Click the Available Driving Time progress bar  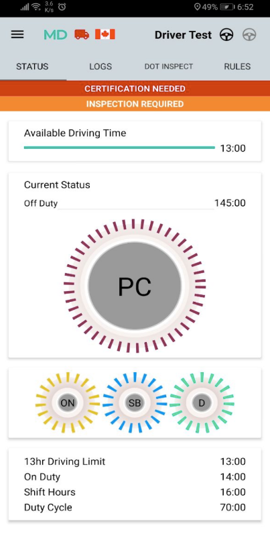coord(119,148)
